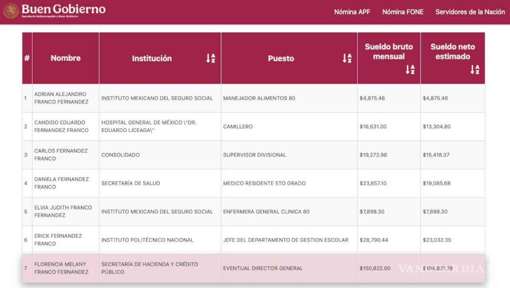
Task: Sort table by Institución column icon
Action: coord(210,59)
